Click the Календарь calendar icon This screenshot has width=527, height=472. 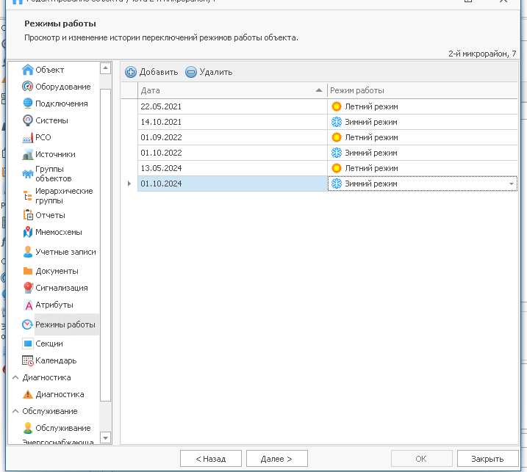pos(28,360)
